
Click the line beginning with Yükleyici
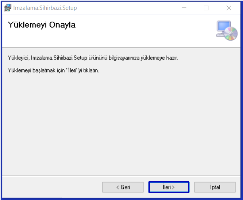point(92,58)
